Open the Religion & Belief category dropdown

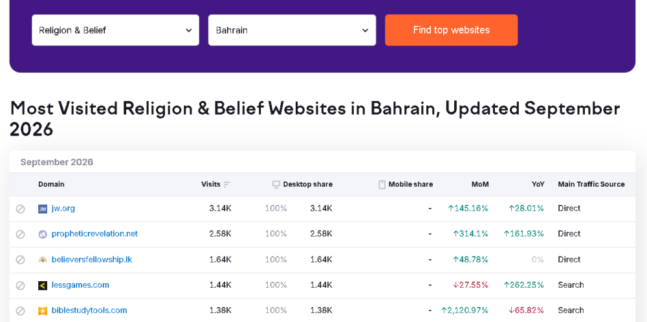[x=116, y=30]
